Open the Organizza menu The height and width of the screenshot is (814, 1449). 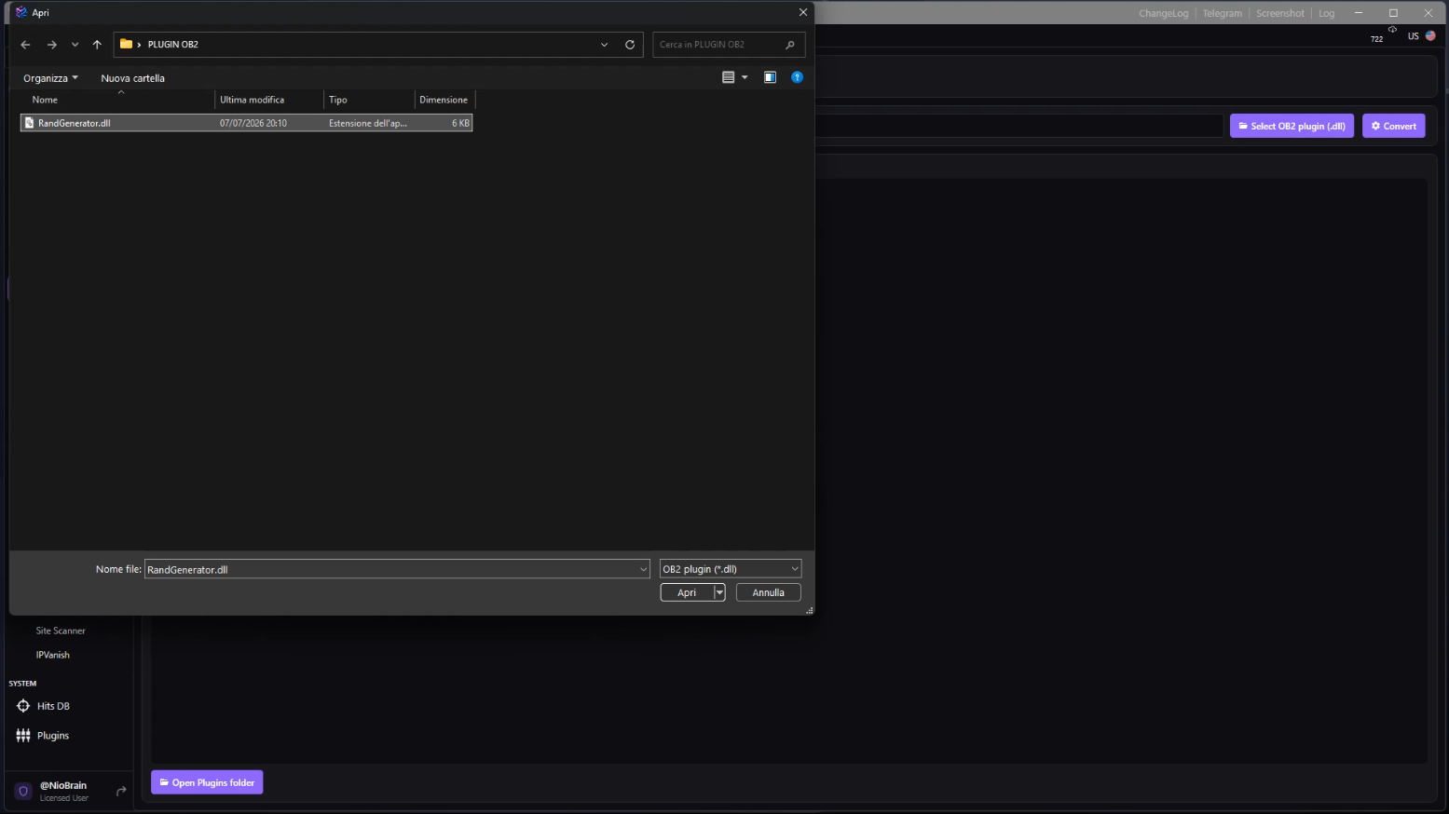point(50,78)
